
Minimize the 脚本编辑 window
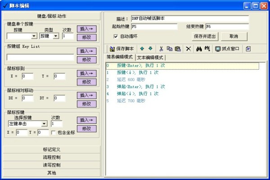(247, 6)
